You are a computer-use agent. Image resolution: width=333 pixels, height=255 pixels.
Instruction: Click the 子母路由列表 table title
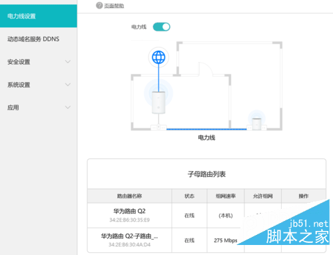pyautogui.click(x=206, y=174)
